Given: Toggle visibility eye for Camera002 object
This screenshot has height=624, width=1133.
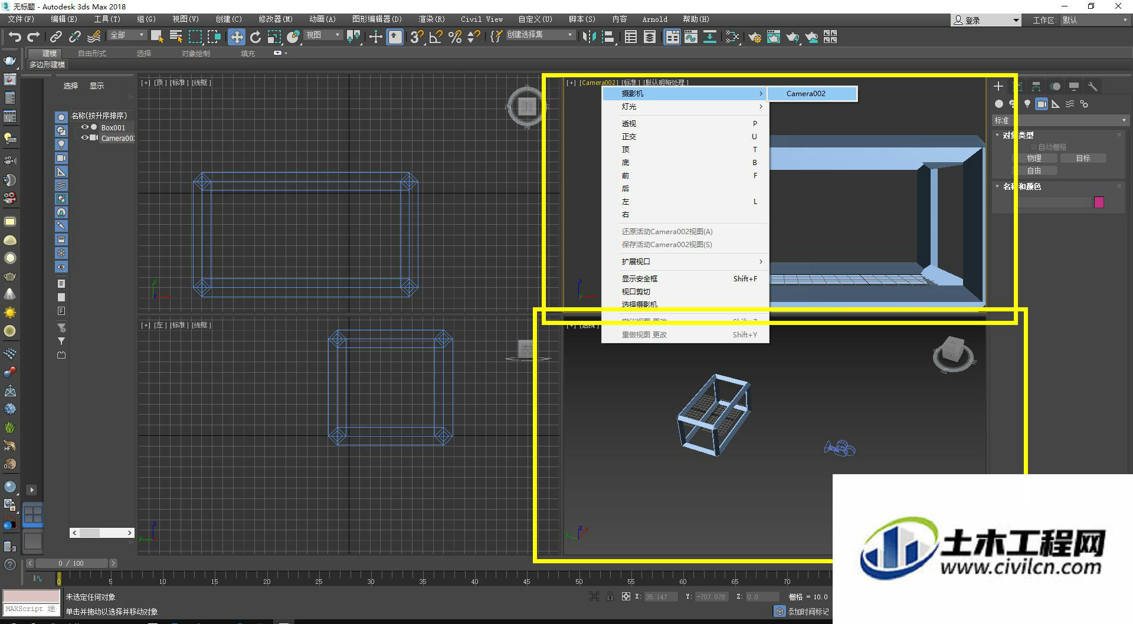Looking at the screenshot, I should point(85,138).
